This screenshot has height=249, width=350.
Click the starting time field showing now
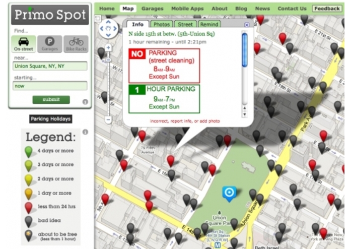pos(50,86)
